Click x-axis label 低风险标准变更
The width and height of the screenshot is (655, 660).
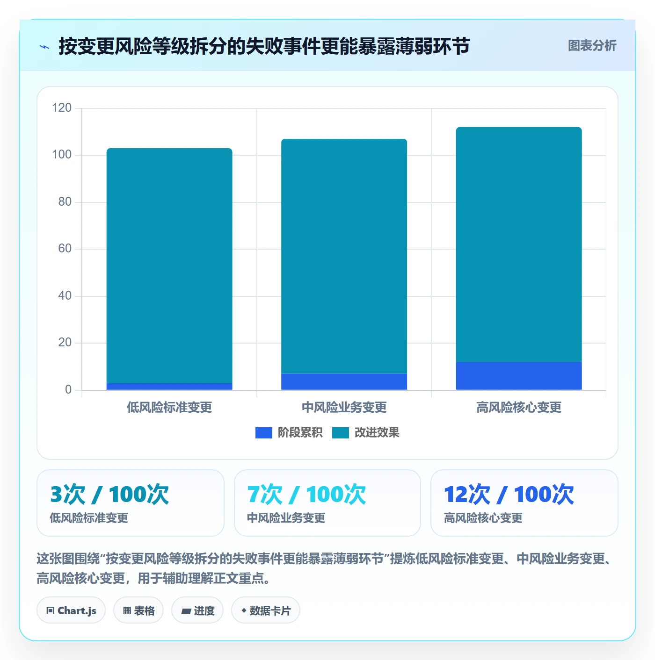169,408
